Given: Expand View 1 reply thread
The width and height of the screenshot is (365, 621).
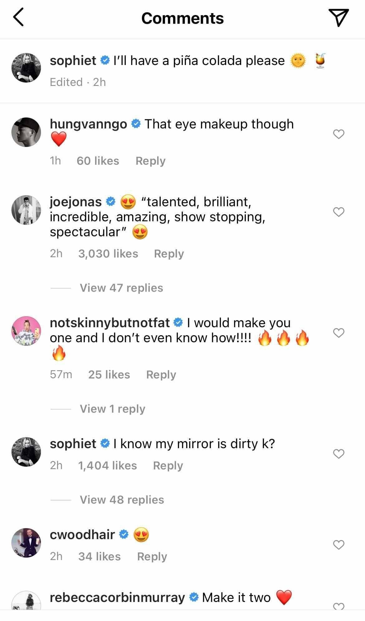Looking at the screenshot, I should [x=112, y=409].
